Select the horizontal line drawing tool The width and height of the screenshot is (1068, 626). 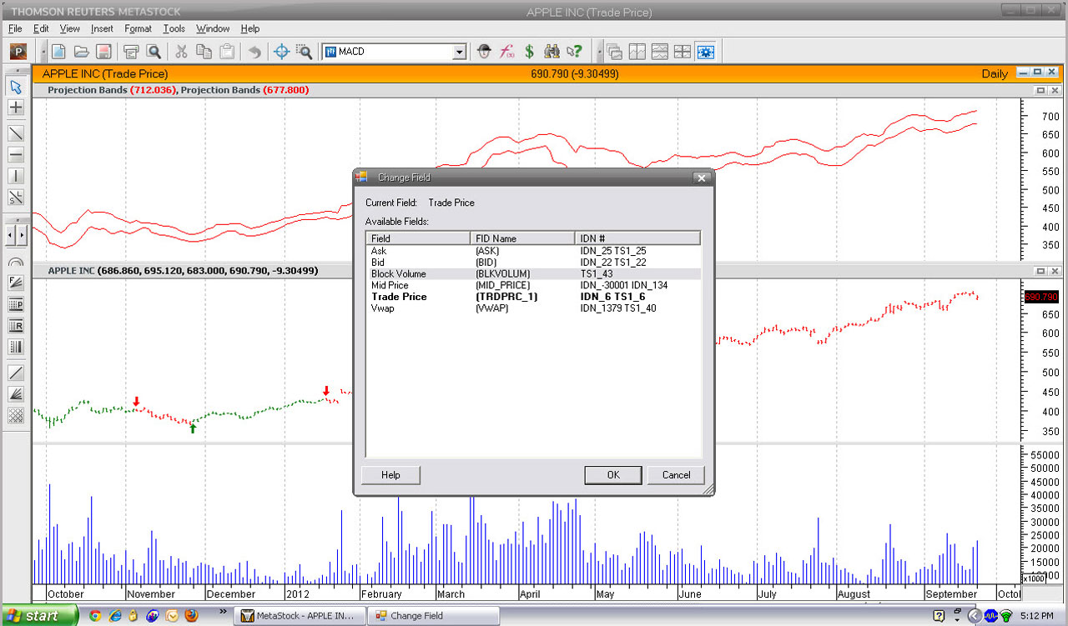(16, 155)
